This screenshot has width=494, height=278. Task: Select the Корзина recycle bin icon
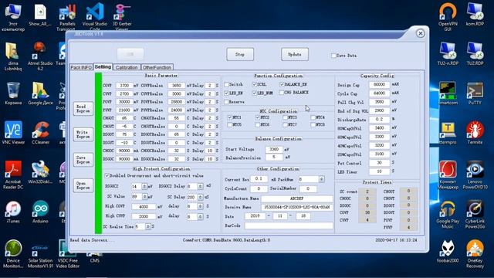13,93
